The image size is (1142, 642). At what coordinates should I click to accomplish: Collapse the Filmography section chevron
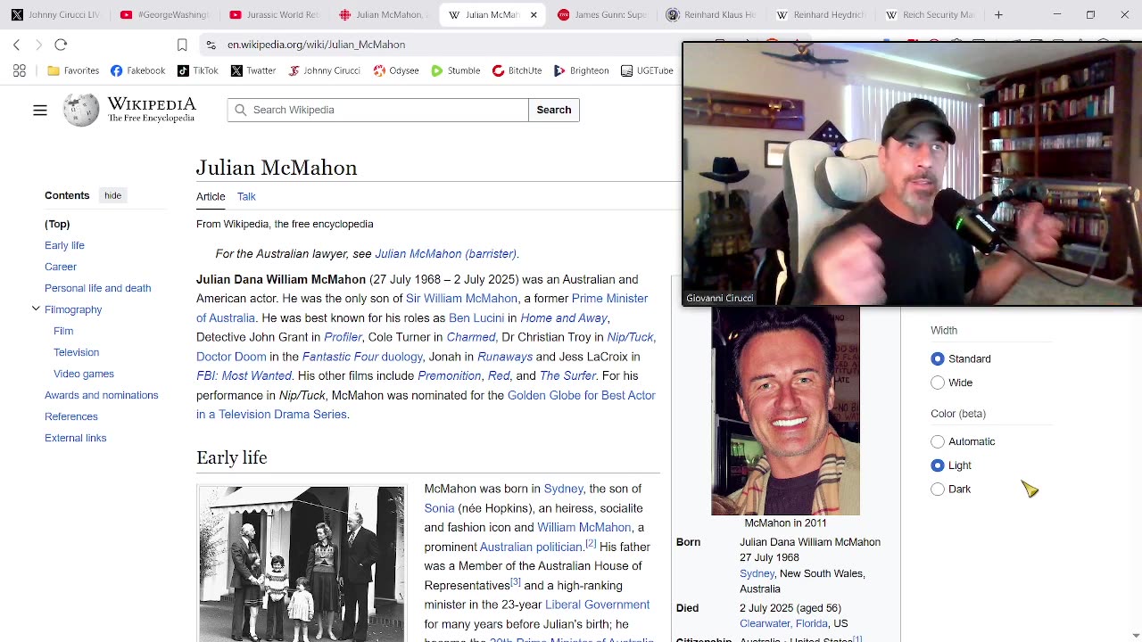pyautogui.click(x=36, y=309)
